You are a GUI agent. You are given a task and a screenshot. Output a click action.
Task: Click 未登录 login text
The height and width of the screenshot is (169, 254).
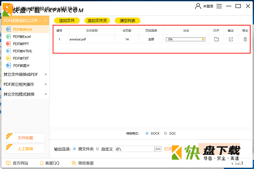pyautogui.click(x=208, y=6)
